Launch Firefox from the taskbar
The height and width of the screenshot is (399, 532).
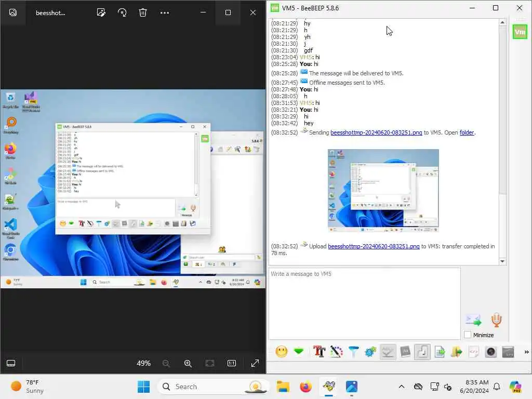click(x=305, y=387)
